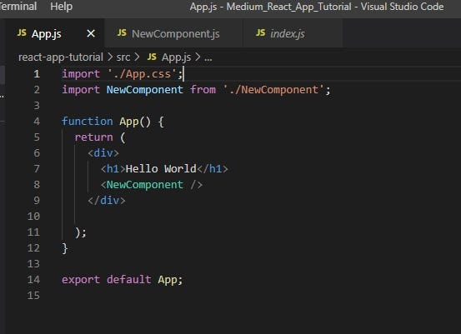Click the './App.css' import string

[x=142, y=74]
